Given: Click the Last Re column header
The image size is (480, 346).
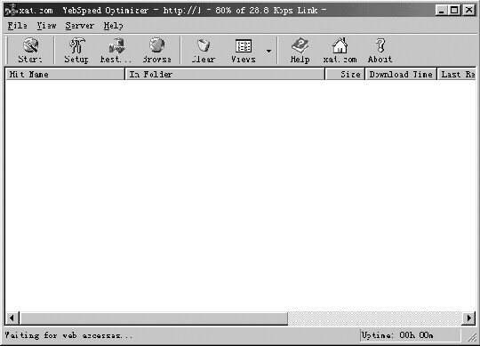Looking at the screenshot, I should tap(456, 75).
